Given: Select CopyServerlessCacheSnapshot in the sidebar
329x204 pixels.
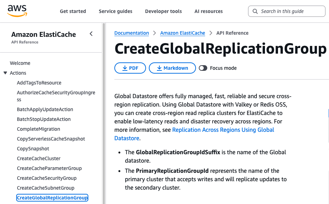Looking at the screenshot, I should tap(51, 139).
